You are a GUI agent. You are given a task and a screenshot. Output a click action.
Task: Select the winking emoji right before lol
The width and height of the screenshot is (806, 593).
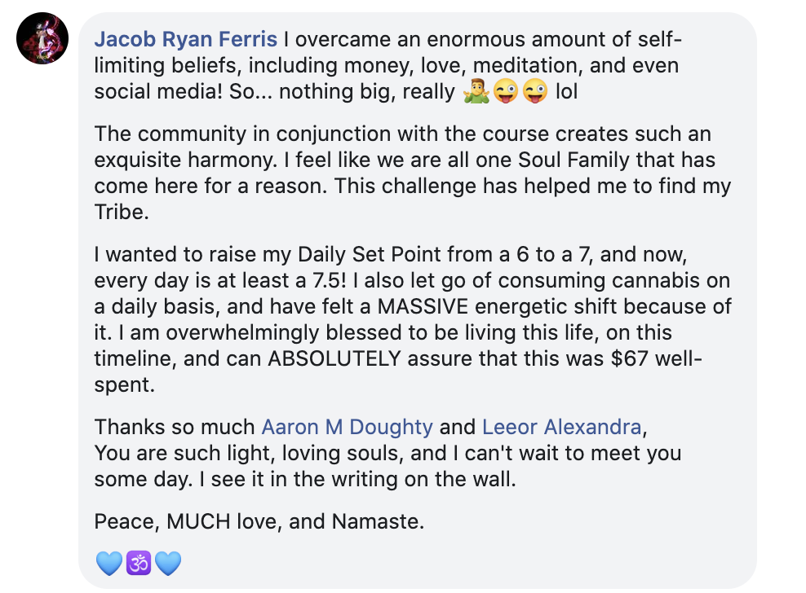(536, 92)
